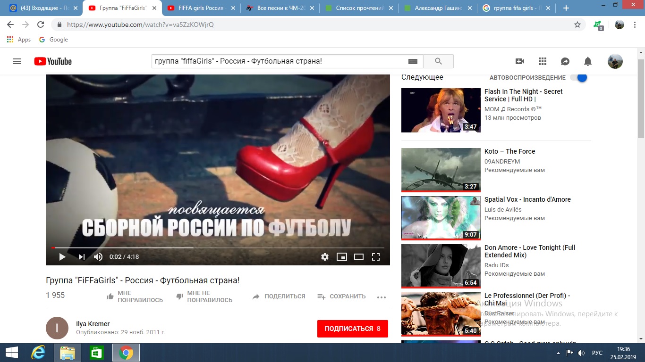
Task: Click the Следующее heading
Action: pyautogui.click(x=422, y=77)
